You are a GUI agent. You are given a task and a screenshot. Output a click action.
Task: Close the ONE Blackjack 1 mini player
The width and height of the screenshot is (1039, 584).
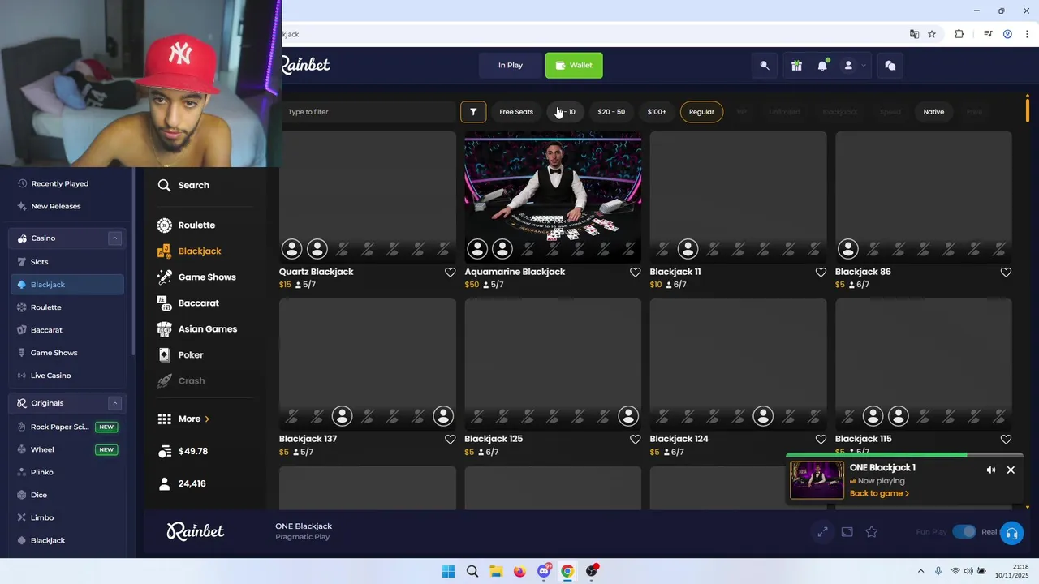[1011, 470]
